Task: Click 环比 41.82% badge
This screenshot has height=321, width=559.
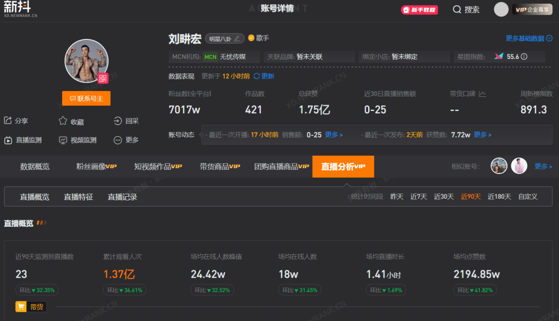Action: [x=475, y=290]
